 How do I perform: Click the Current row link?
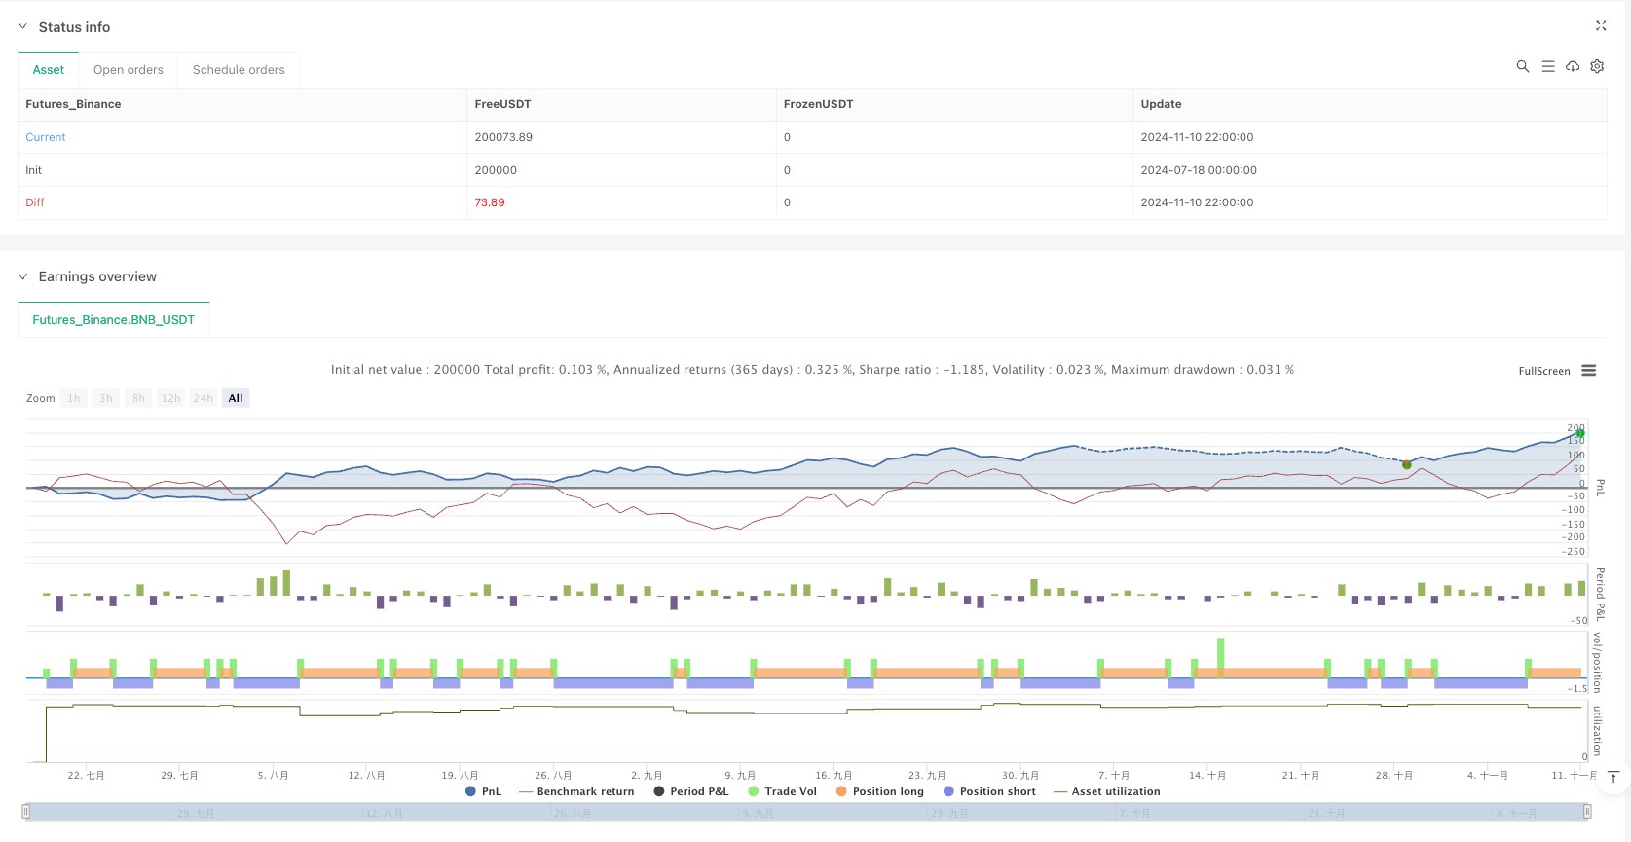[46, 137]
